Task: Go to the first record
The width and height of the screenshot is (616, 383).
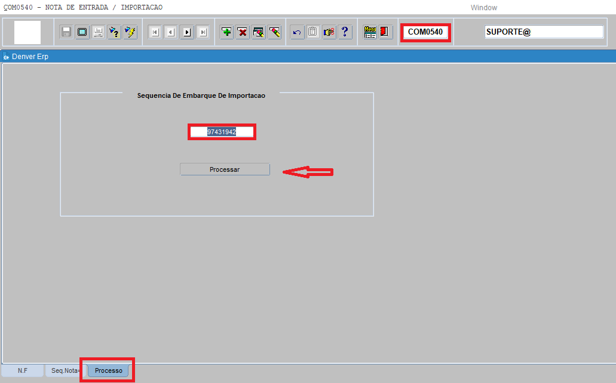Action: [155, 32]
